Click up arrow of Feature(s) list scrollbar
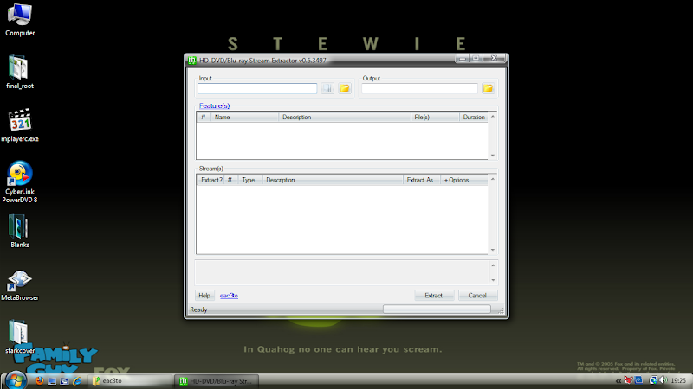 (x=493, y=117)
